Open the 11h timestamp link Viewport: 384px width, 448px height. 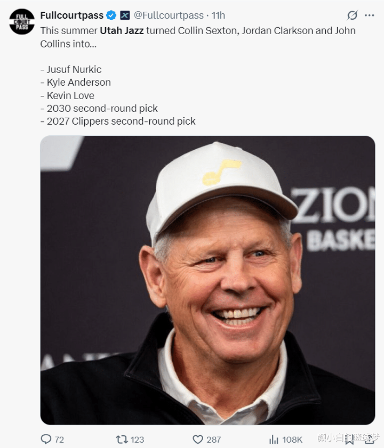pos(218,15)
